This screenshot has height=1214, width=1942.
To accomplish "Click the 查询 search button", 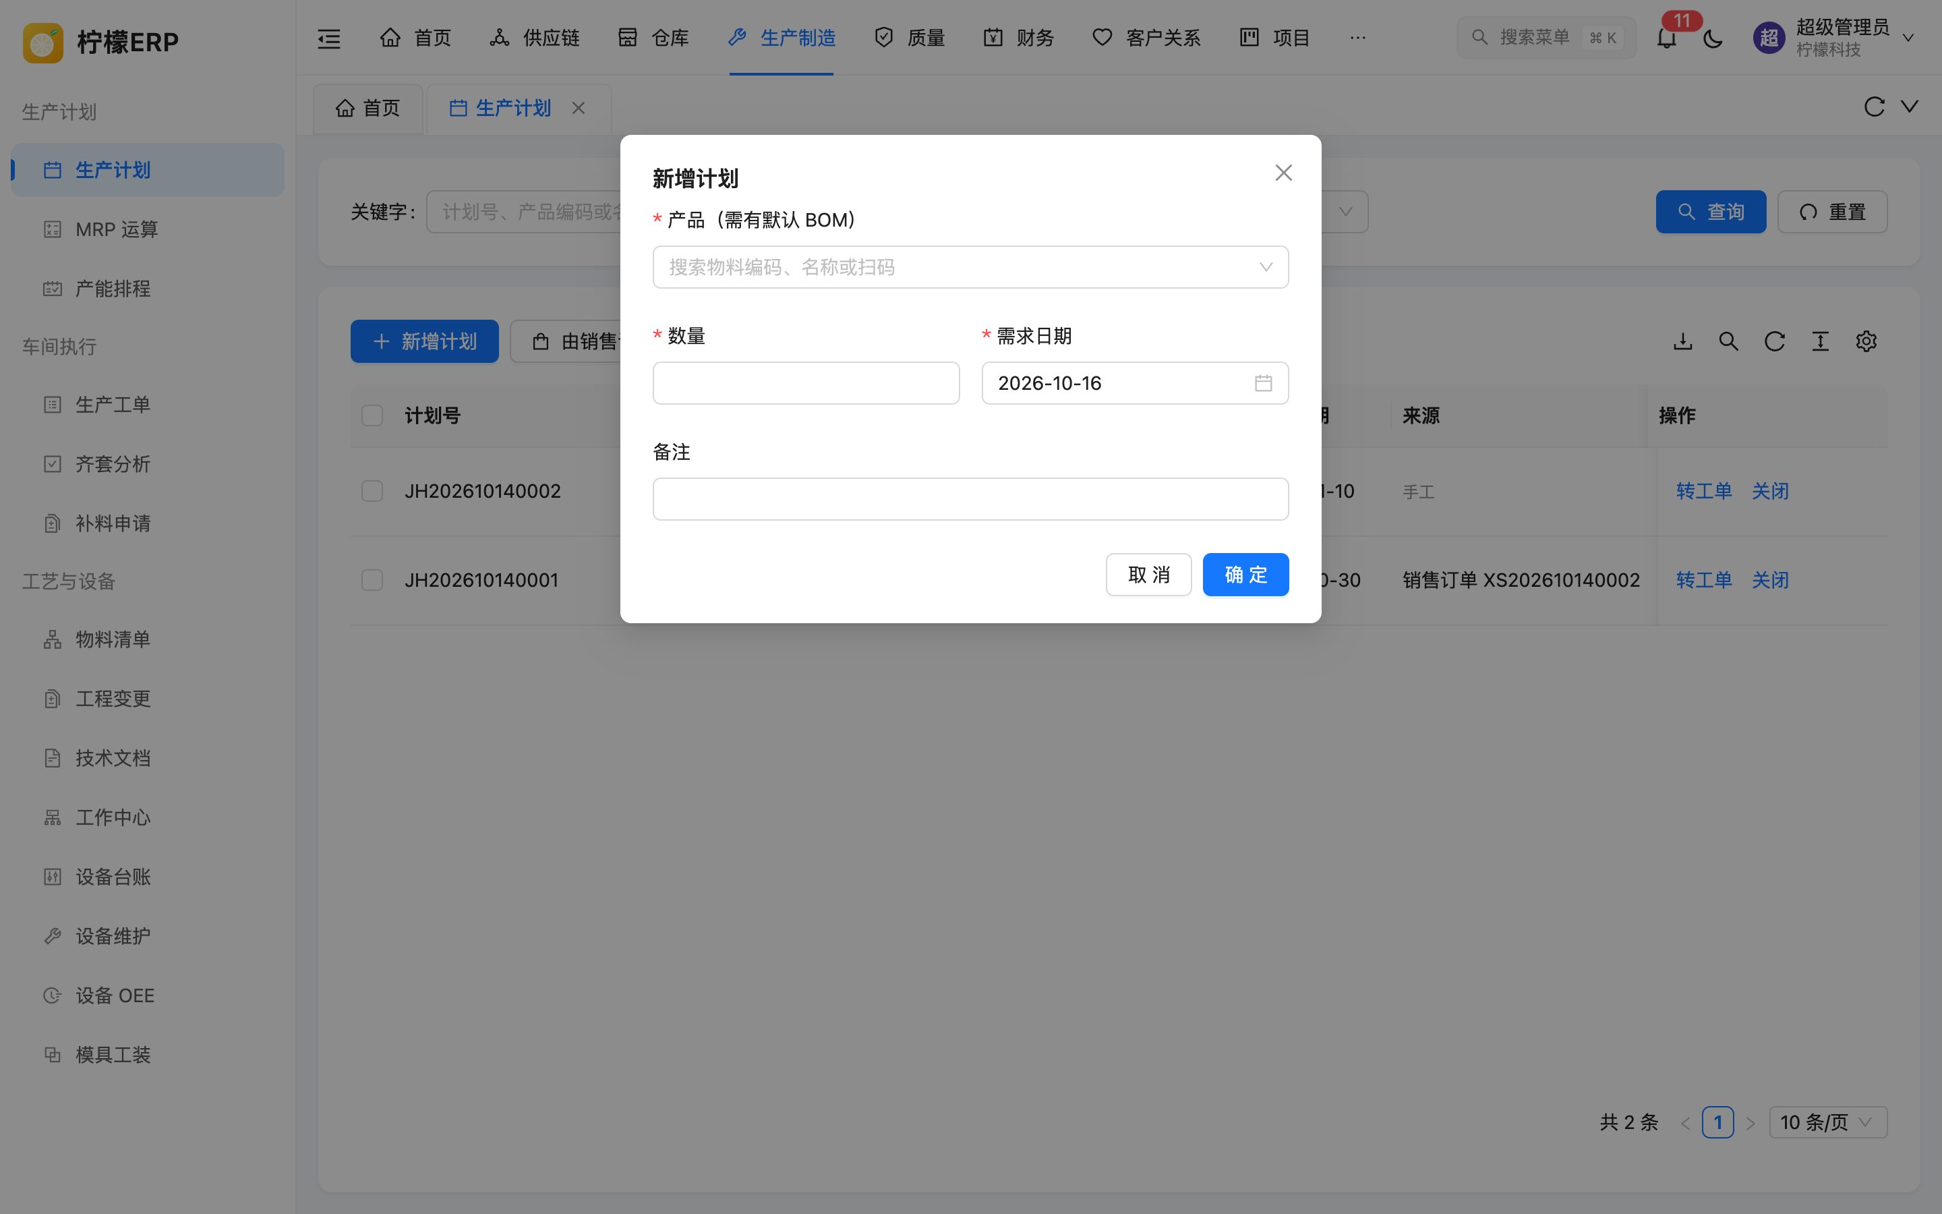I will [x=1711, y=212].
